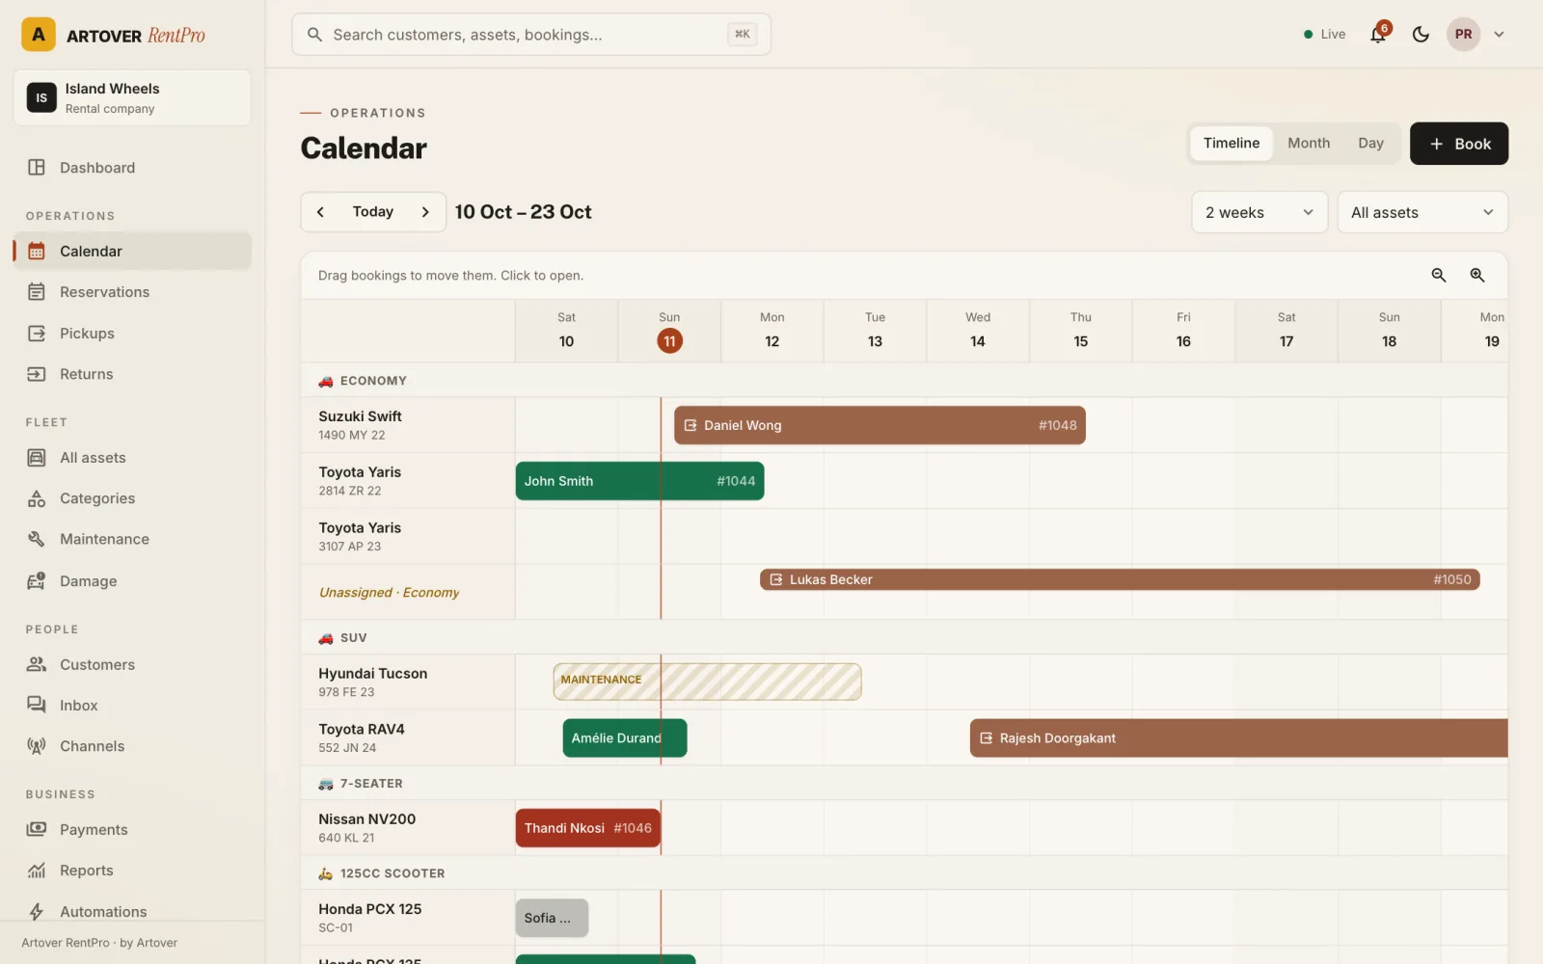This screenshot has height=964, width=1543.
Task: Click the Suzuki Swift asset row
Action: pos(408,425)
